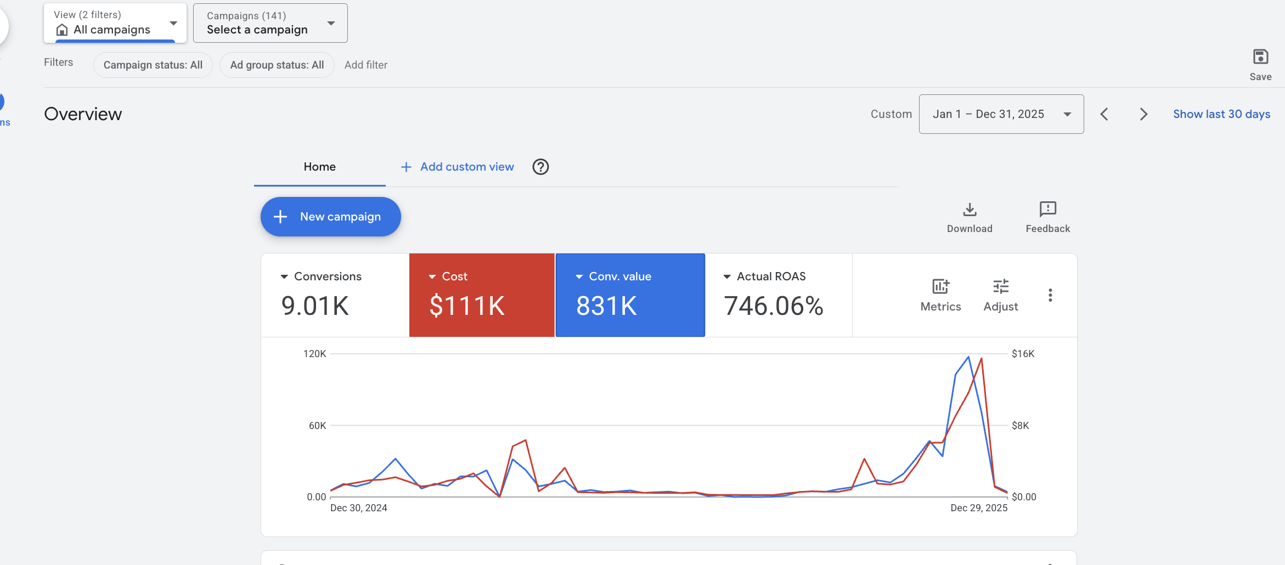Expand the Conversions metric dropdown
Image resolution: width=1285 pixels, height=565 pixels.
(x=284, y=276)
